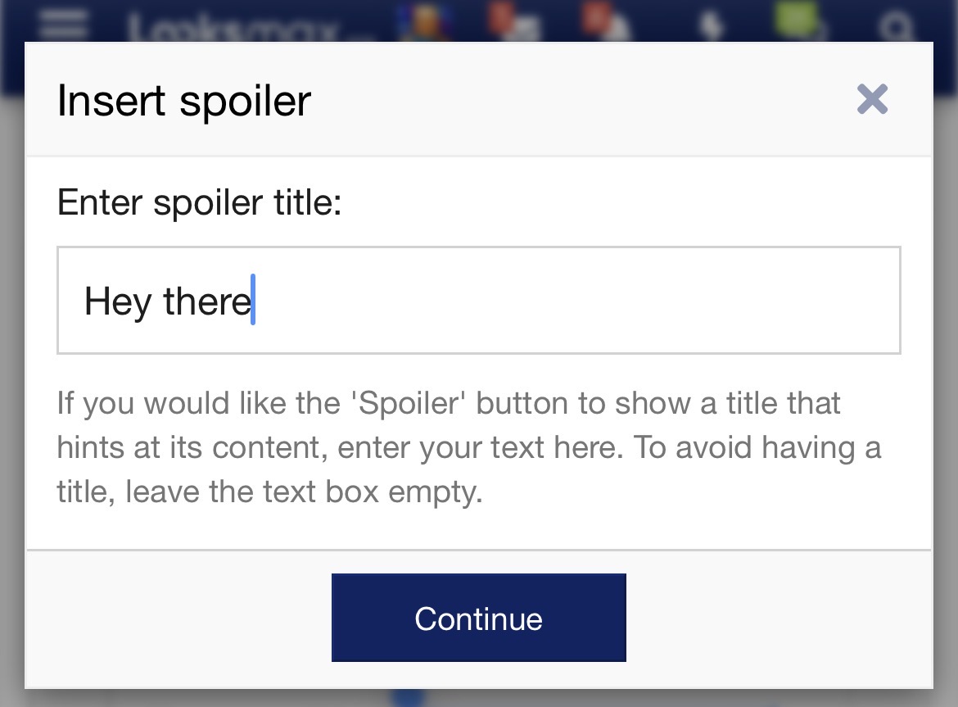Image resolution: width=958 pixels, height=707 pixels.
Task: Click empty area right of 'Hey there'
Action: [574, 300]
